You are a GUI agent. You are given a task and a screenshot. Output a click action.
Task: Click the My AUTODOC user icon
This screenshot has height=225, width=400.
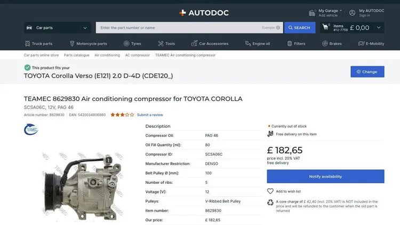pyautogui.click(x=352, y=12)
